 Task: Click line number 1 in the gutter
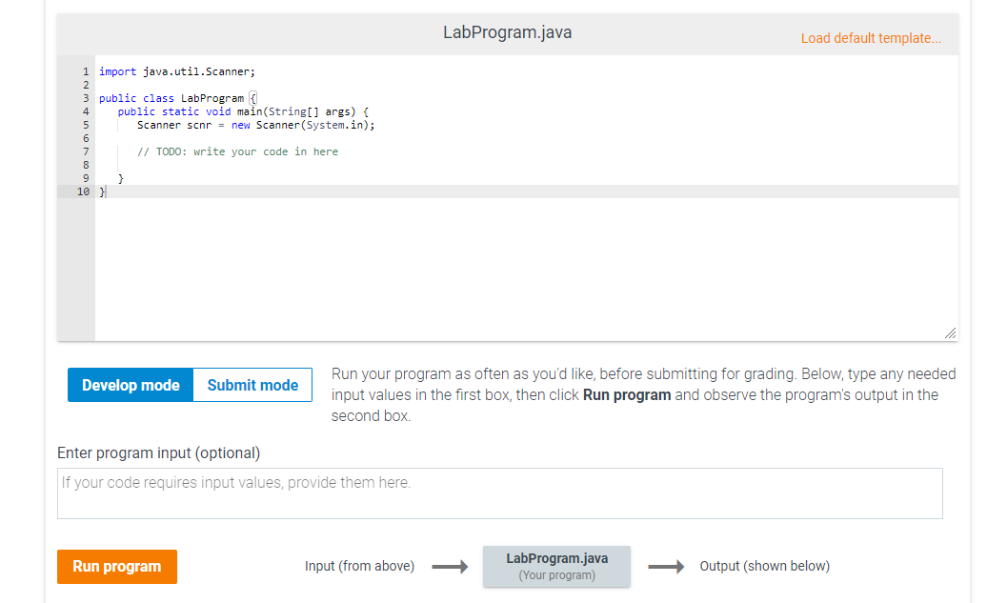tap(85, 70)
